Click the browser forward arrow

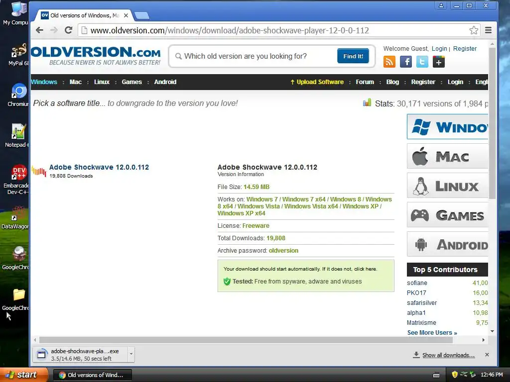[x=54, y=30]
